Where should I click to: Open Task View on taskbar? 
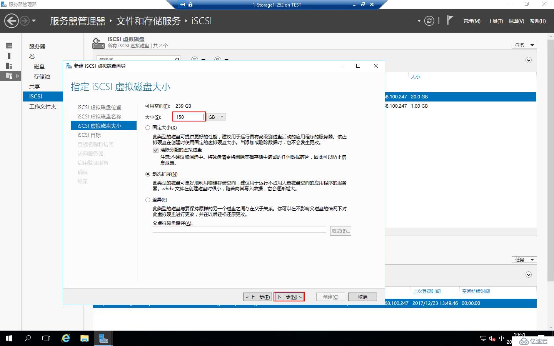[46, 338]
